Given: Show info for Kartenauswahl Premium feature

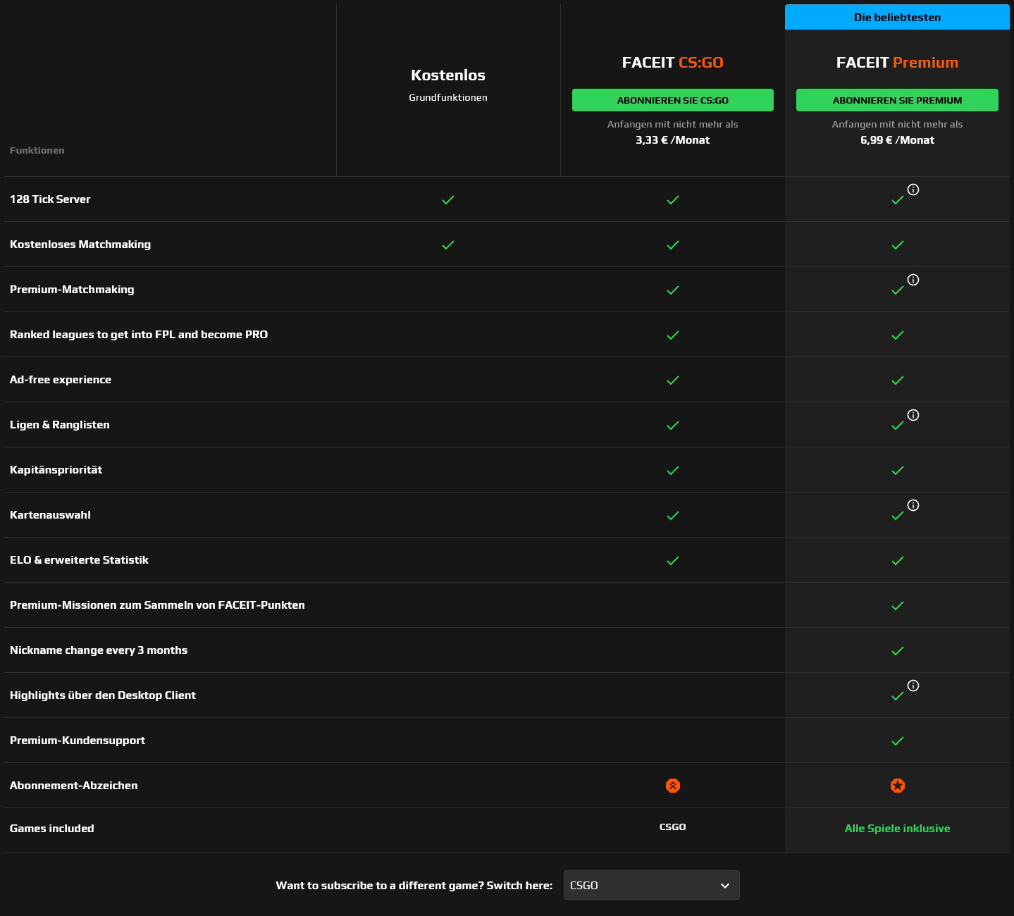Looking at the screenshot, I should pos(913,505).
